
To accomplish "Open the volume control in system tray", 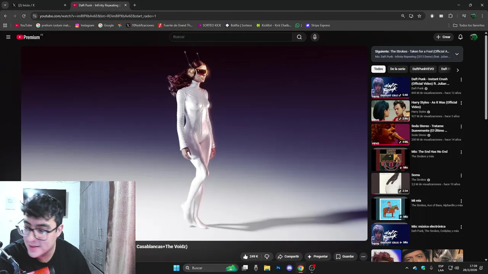I will click(457, 268).
